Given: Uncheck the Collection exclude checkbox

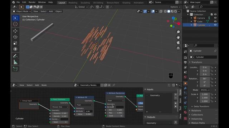Looking at the screenshot, I should [211, 14].
